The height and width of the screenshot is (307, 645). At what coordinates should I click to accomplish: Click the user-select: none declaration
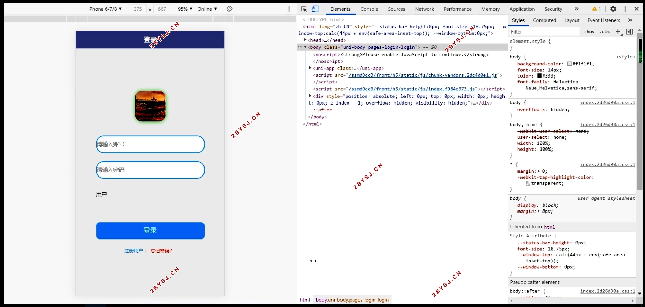542,137
